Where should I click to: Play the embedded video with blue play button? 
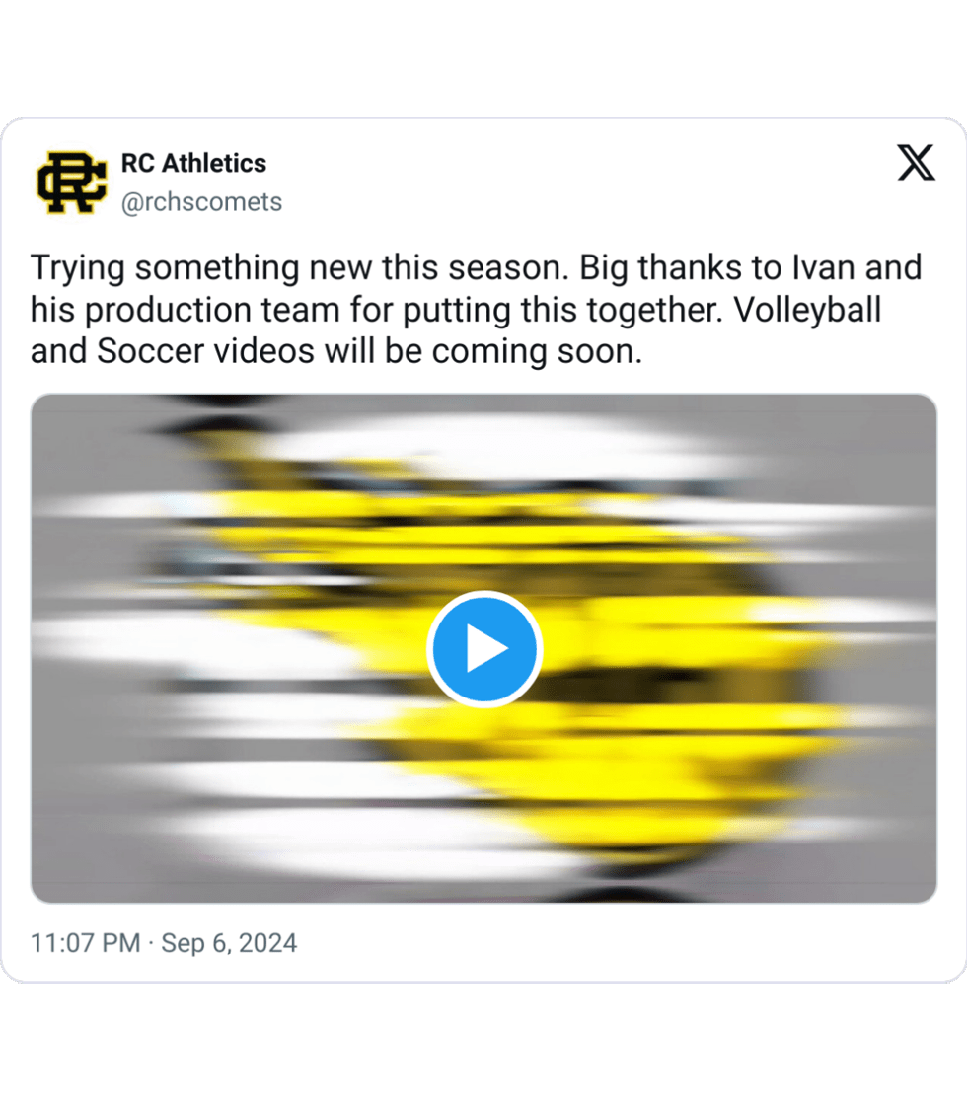coord(484,649)
